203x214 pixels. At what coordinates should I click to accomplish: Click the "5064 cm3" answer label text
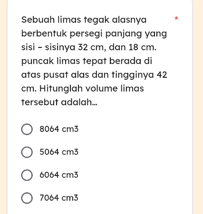click(x=59, y=152)
